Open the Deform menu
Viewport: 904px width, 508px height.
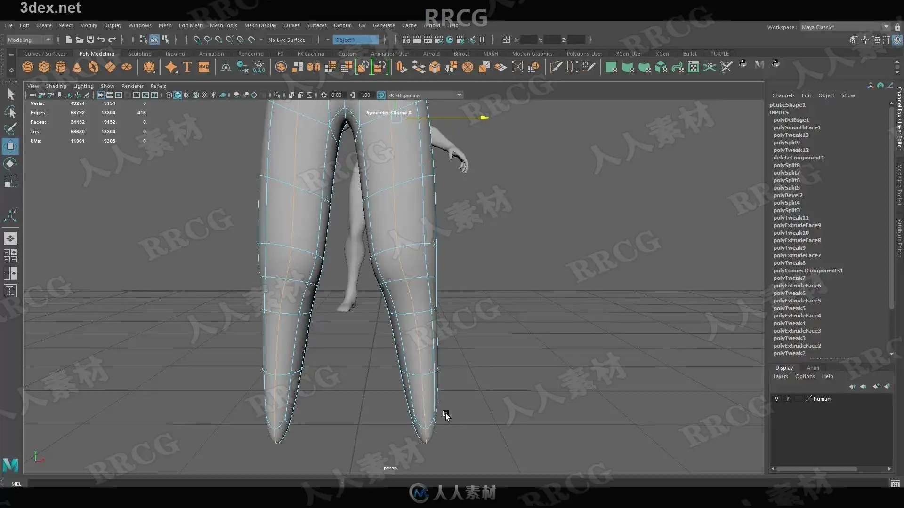[x=343, y=25]
